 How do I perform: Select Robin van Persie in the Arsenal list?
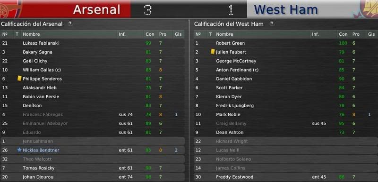93,96
